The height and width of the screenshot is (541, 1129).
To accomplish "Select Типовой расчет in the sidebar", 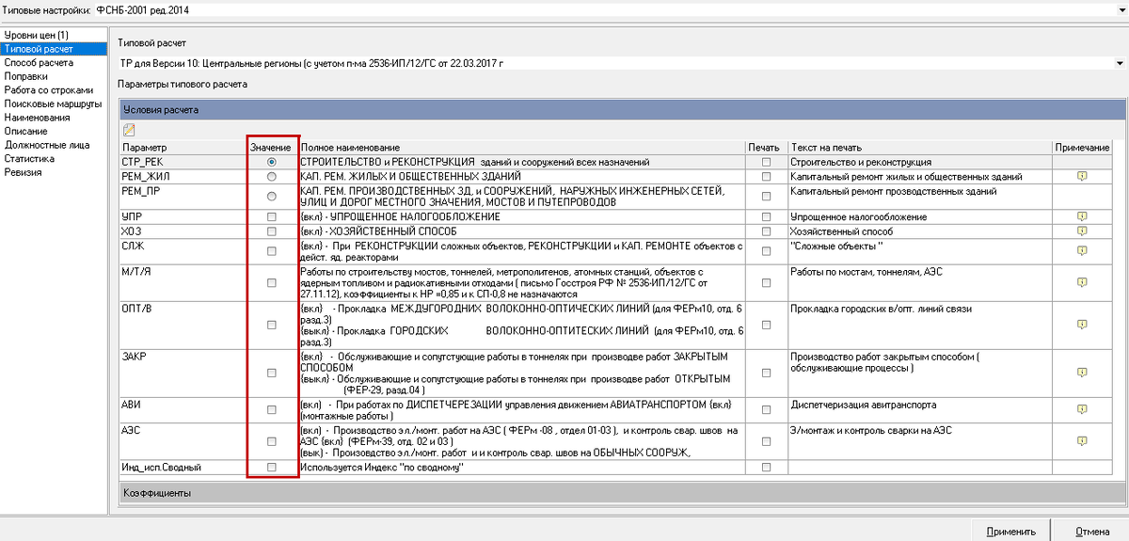I will coord(54,48).
